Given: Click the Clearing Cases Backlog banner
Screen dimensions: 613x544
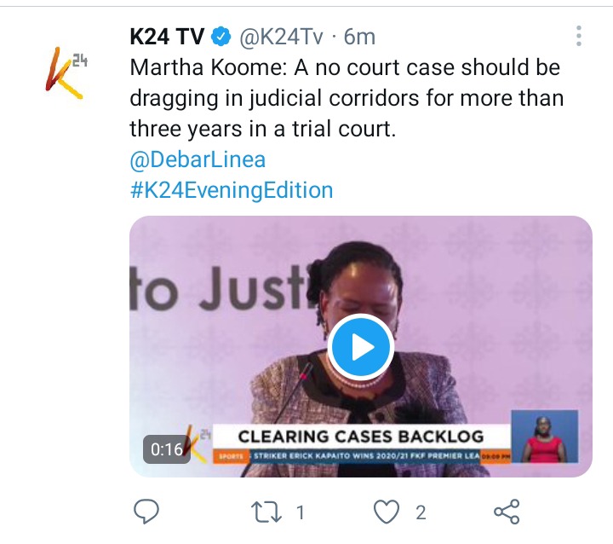Looking at the screenshot, I should pos(361,437).
